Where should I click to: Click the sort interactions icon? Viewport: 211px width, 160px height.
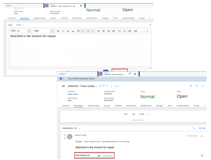(x=194, y=128)
